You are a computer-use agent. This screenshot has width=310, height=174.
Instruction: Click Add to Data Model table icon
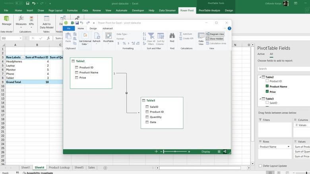point(46,19)
